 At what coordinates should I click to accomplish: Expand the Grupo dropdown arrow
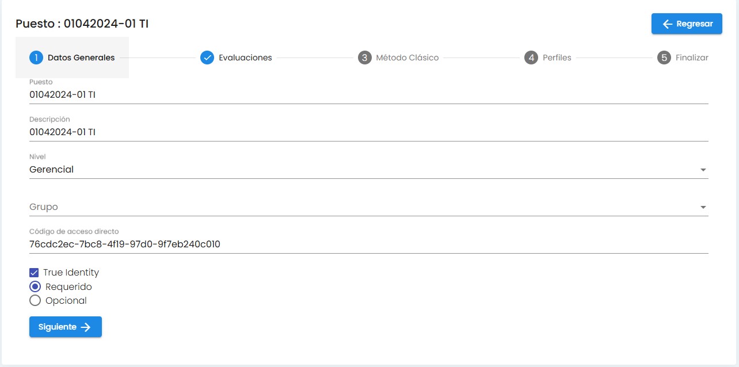point(703,208)
